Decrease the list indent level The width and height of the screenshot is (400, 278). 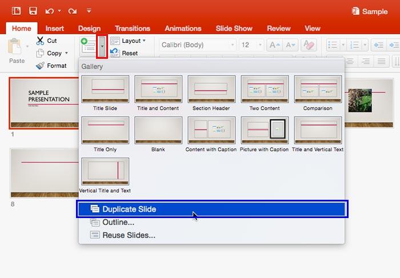[378, 45]
